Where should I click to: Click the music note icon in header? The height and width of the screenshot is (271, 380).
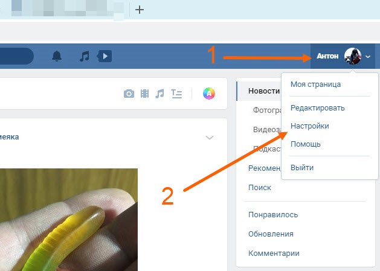tap(85, 56)
